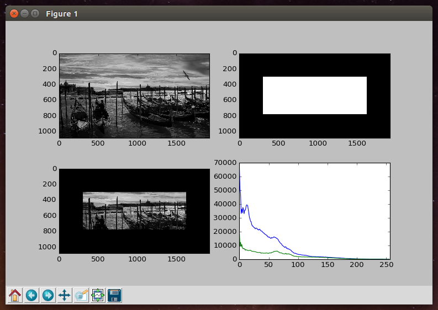Click the Figure 1 title bar text
Image resolution: width=438 pixels, height=310 pixels.
61,13
